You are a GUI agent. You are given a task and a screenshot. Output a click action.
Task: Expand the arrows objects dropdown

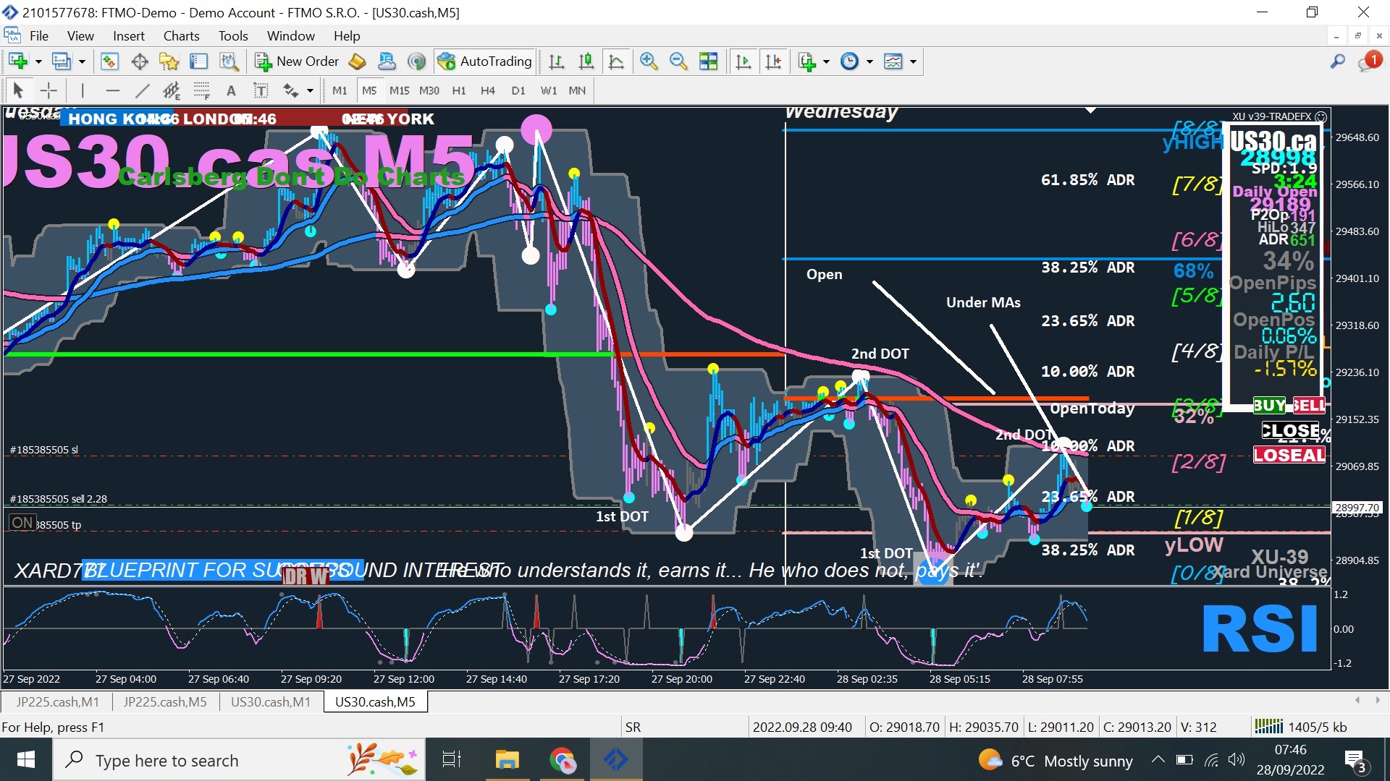tap(310, 90)
